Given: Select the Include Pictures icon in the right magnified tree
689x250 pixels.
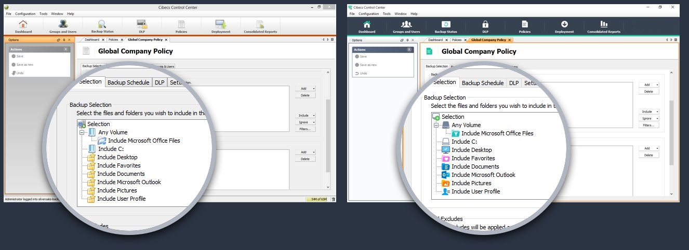Looking at the screenshot, I should click(x=445, y=183).
